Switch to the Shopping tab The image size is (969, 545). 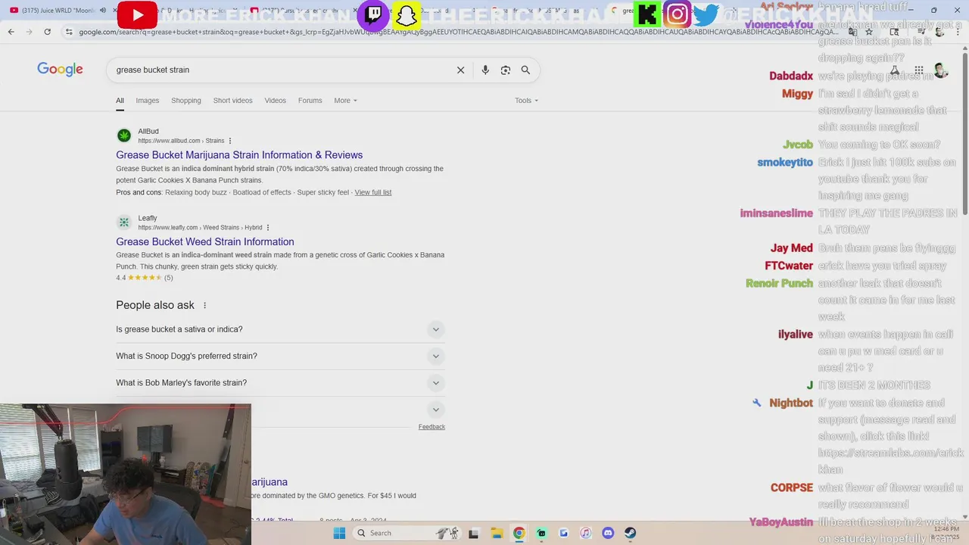pos(186,101)
